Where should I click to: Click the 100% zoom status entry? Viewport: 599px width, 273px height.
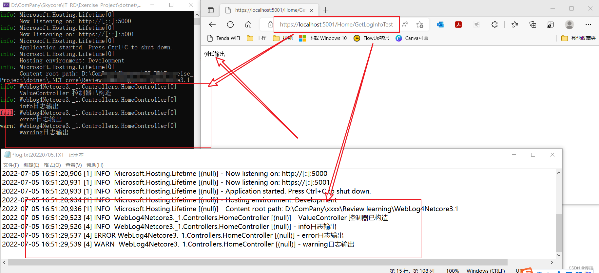453,270
